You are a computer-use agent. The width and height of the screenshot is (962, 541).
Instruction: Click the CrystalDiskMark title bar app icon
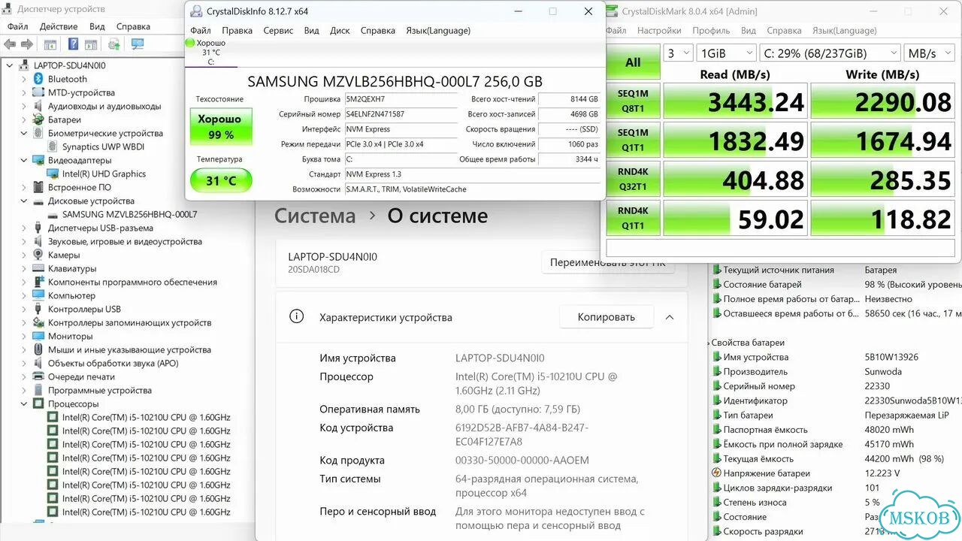pyautogui.click(x=613, y=11)
